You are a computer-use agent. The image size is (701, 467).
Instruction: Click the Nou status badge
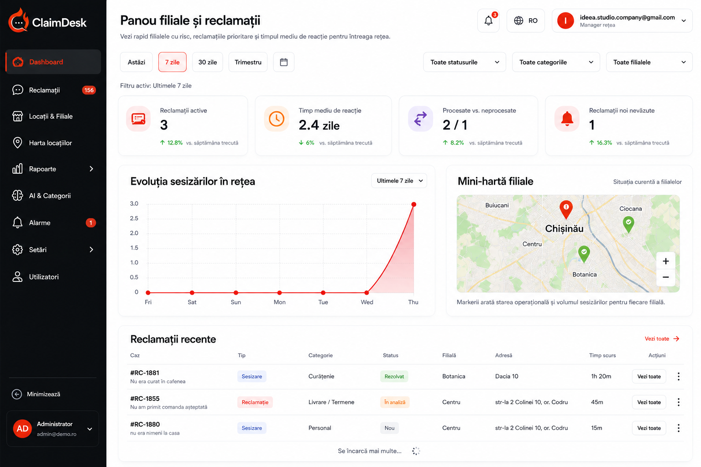point(389,428)
